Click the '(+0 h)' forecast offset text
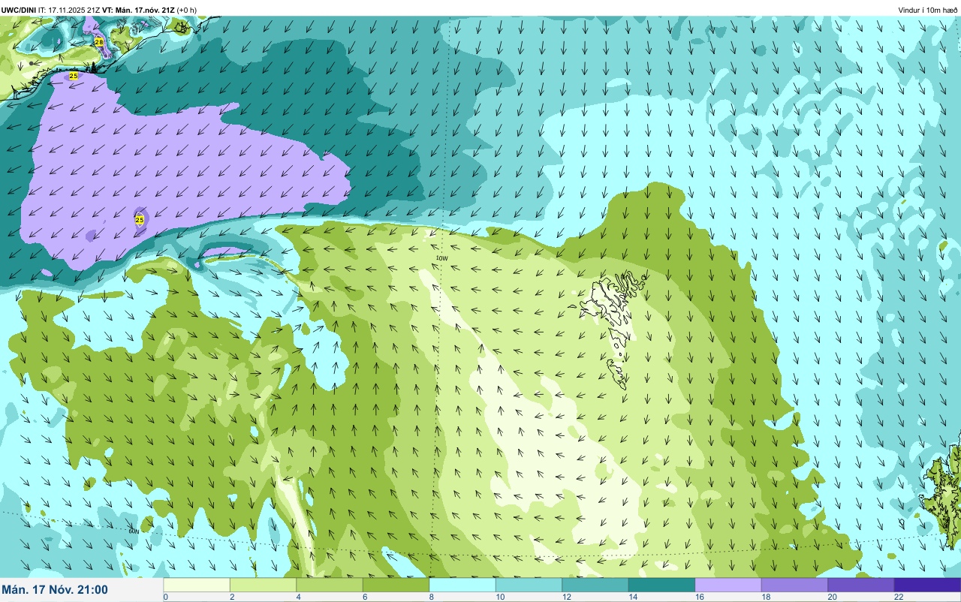The image size is (961, 602). (x=187, y=10)
